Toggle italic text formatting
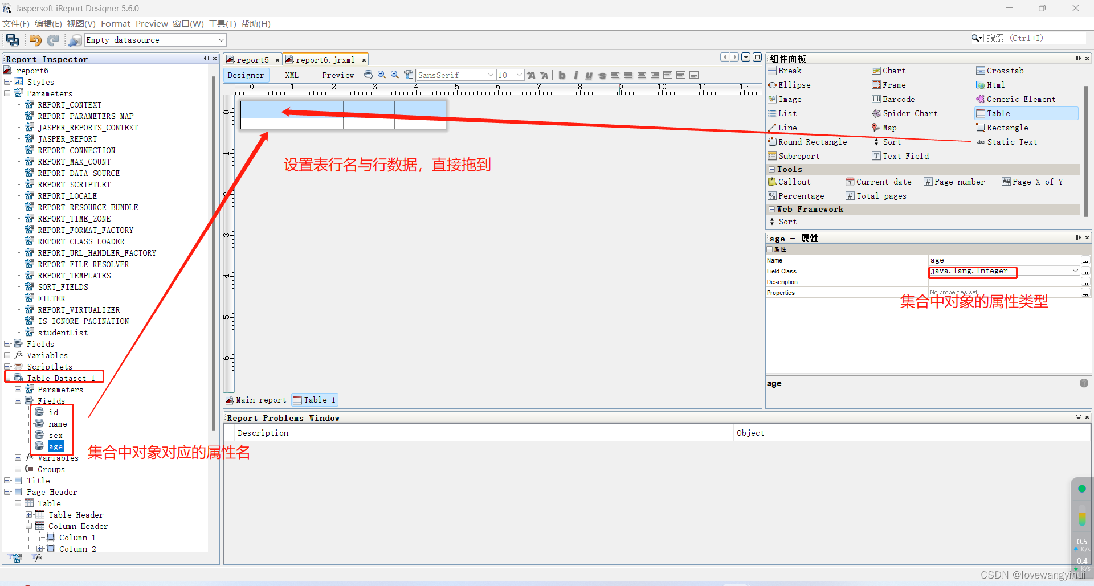Screen dimensions: 1094x586 [575, 75]
